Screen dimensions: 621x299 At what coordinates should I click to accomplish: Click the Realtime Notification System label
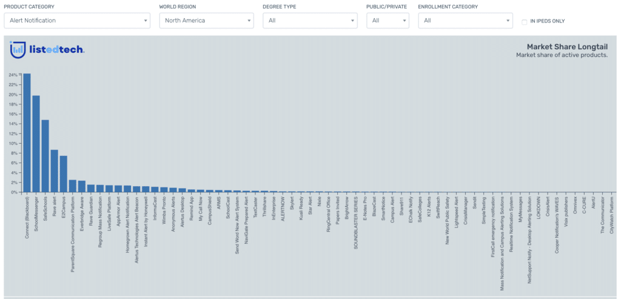511,224
